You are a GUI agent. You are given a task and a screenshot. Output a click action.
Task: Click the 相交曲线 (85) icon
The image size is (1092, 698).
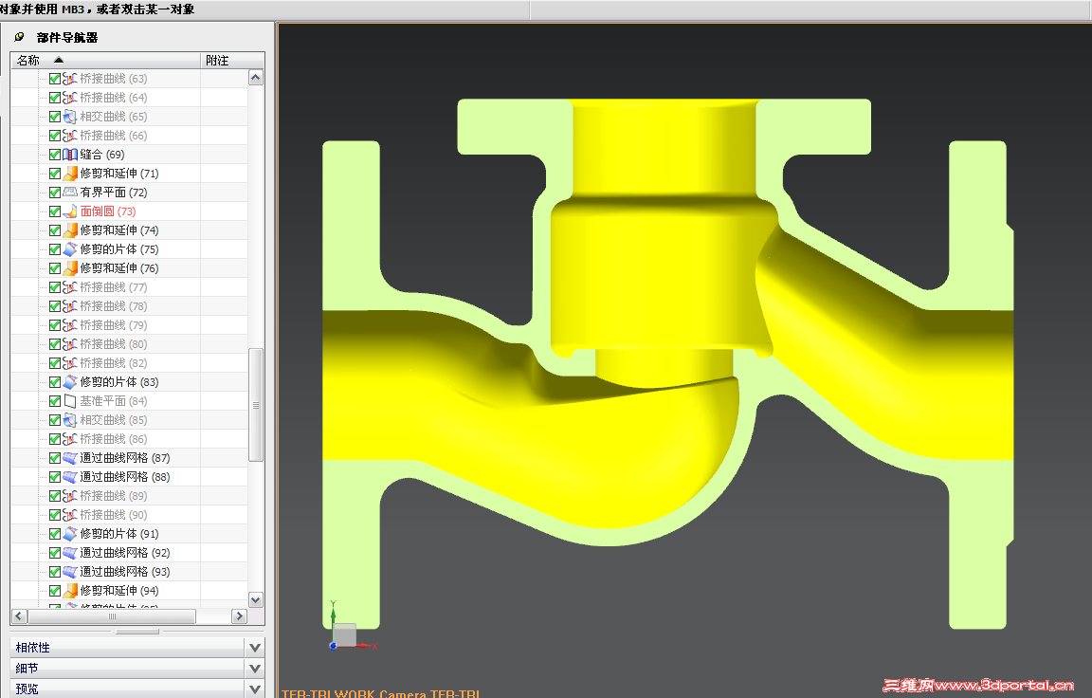(x=70, y=420)
